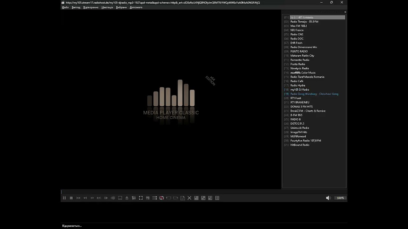Screen dimensions: 408x229
Task: Select EHR Fresh in playlist
Action: tap(314, 43)
